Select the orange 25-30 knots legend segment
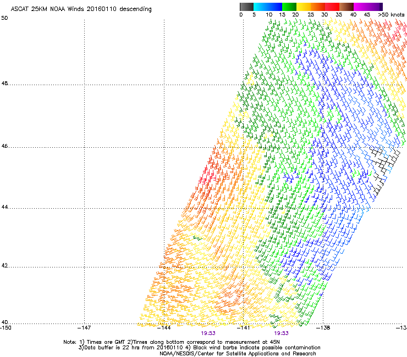The width and height of the screenshot is (407, 357). [318, 7]
